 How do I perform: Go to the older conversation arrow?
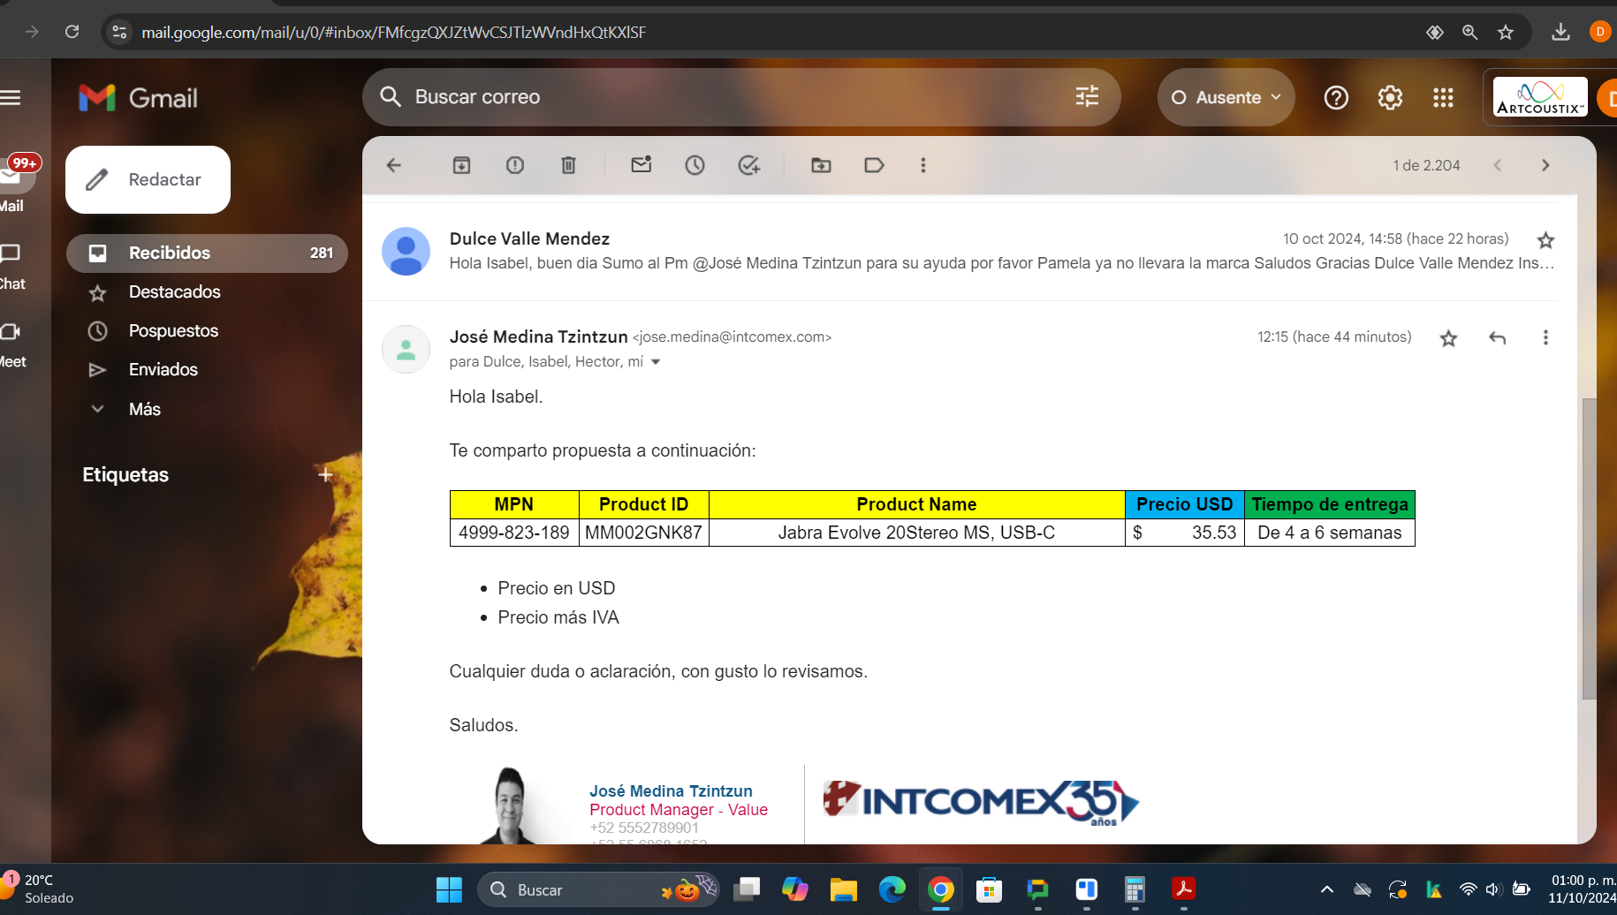click(1545, 165)
